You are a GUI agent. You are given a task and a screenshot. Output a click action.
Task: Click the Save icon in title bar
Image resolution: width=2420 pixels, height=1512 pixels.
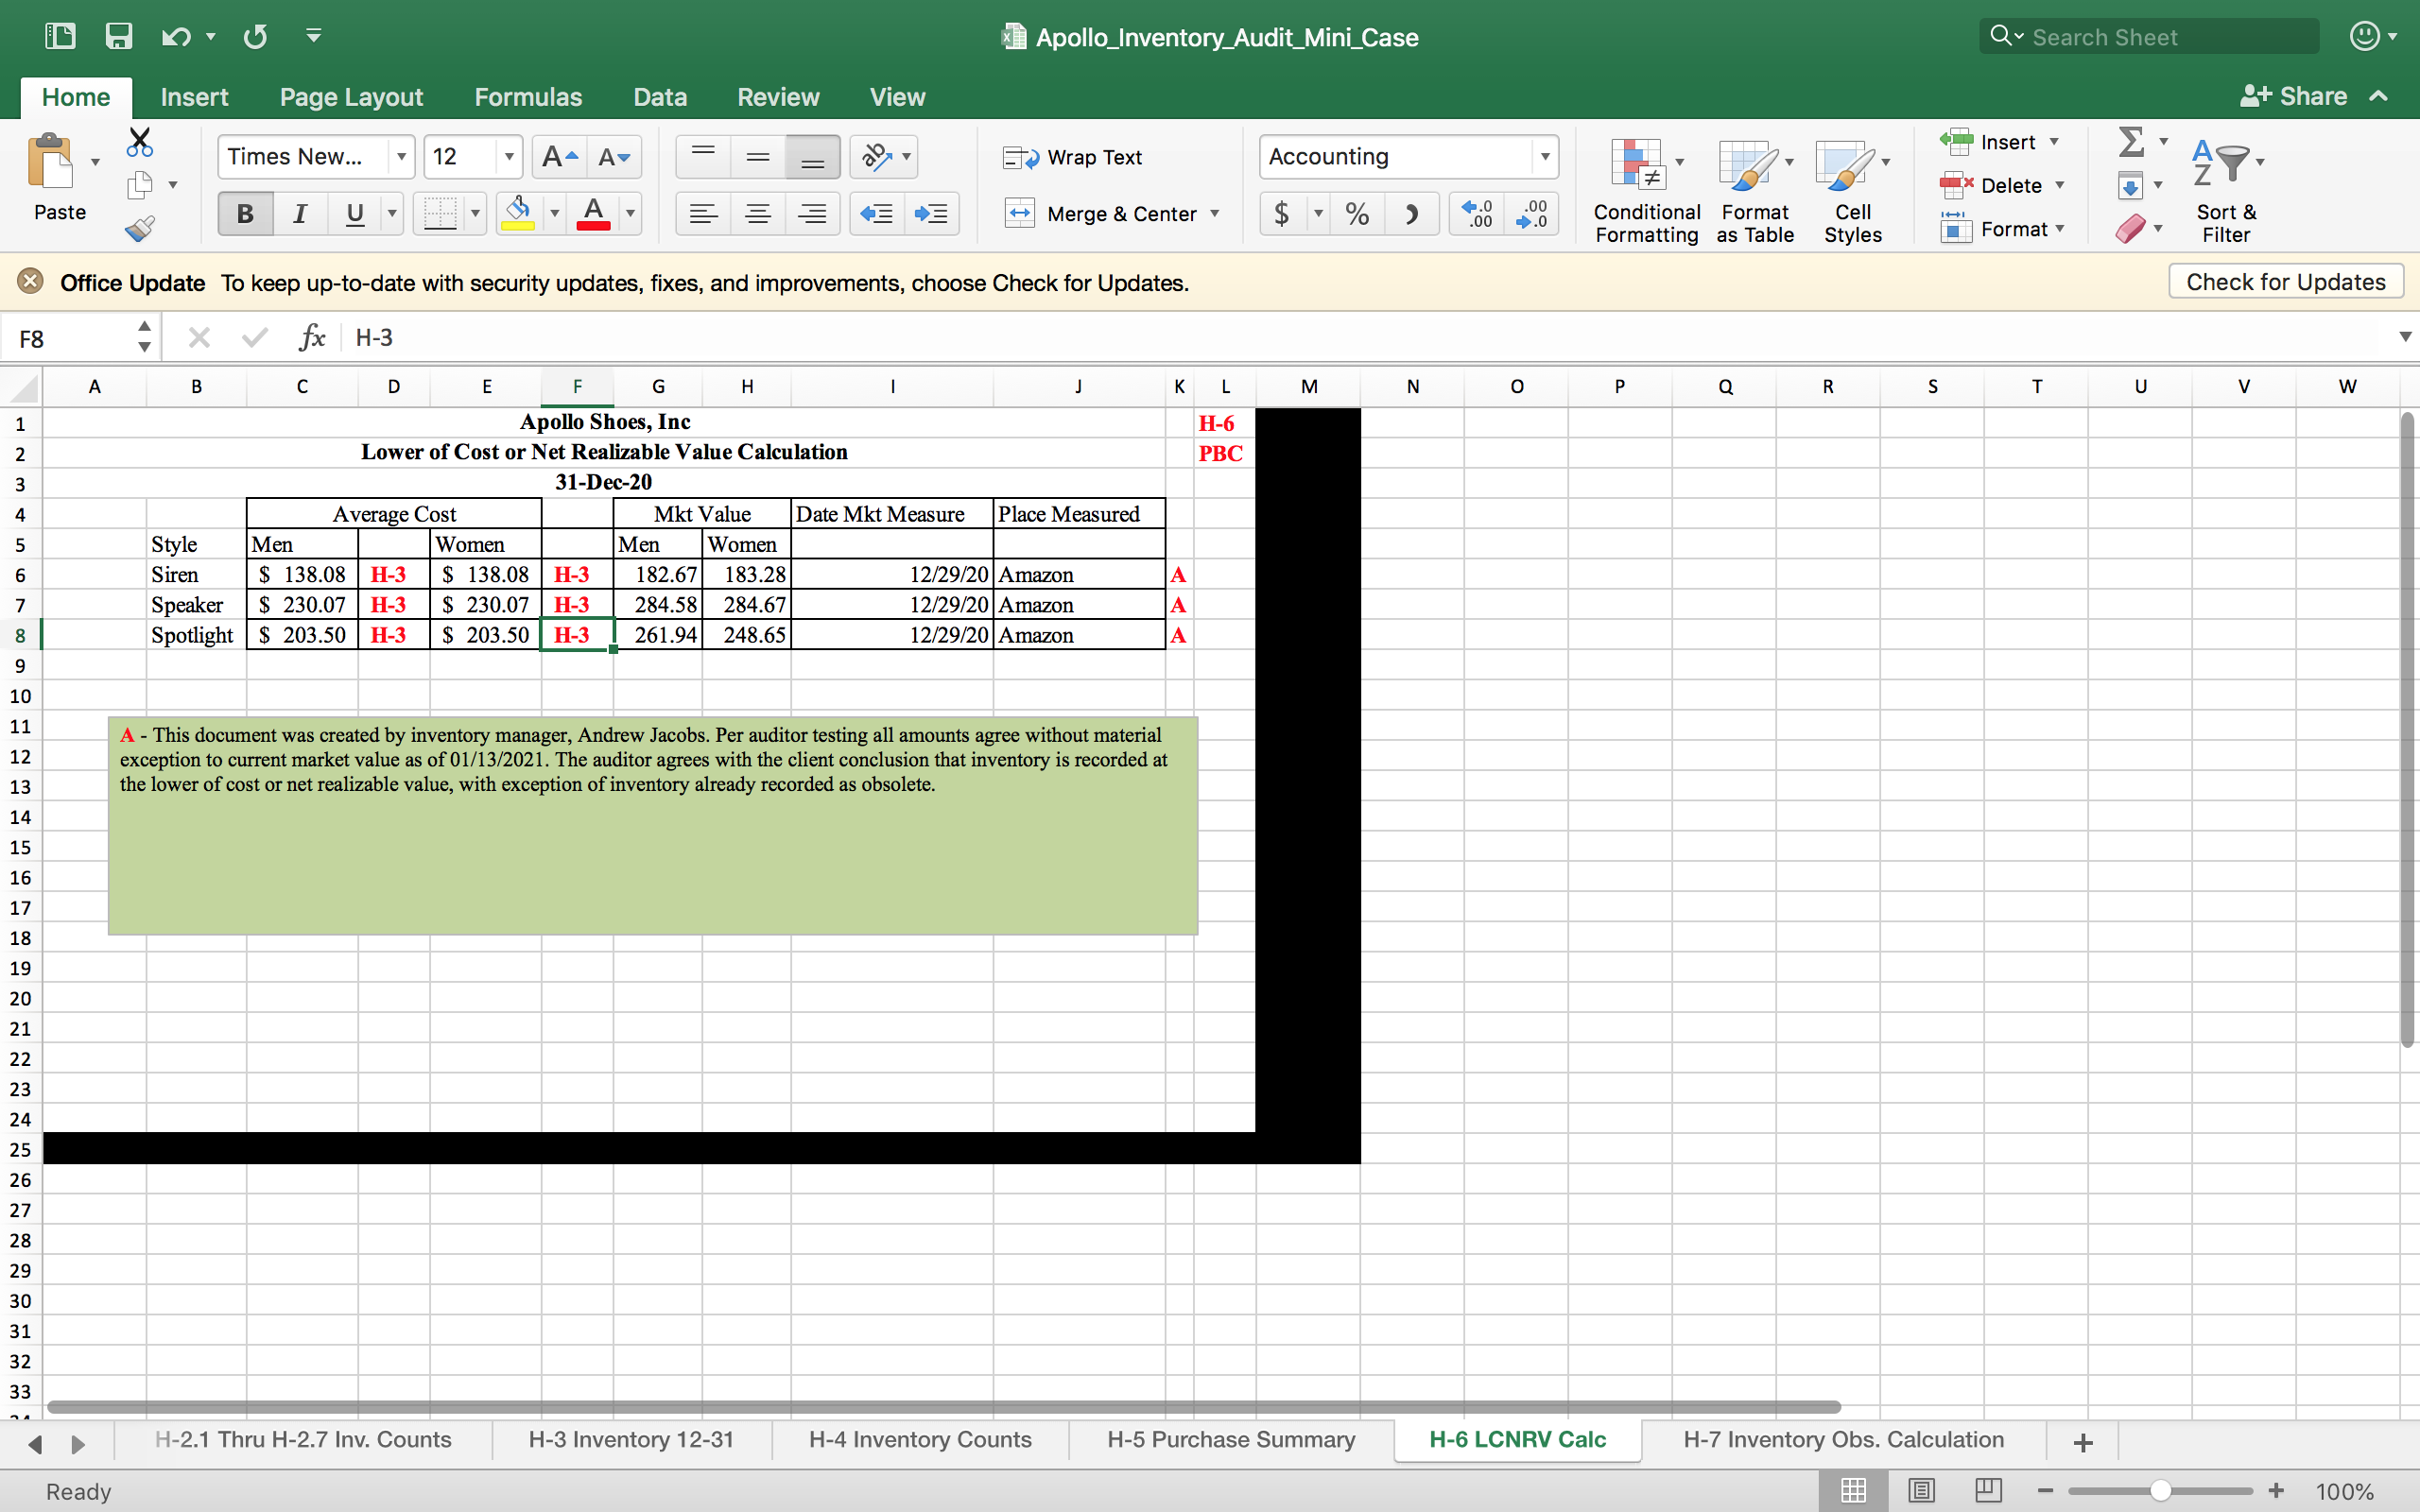[119, 37]
